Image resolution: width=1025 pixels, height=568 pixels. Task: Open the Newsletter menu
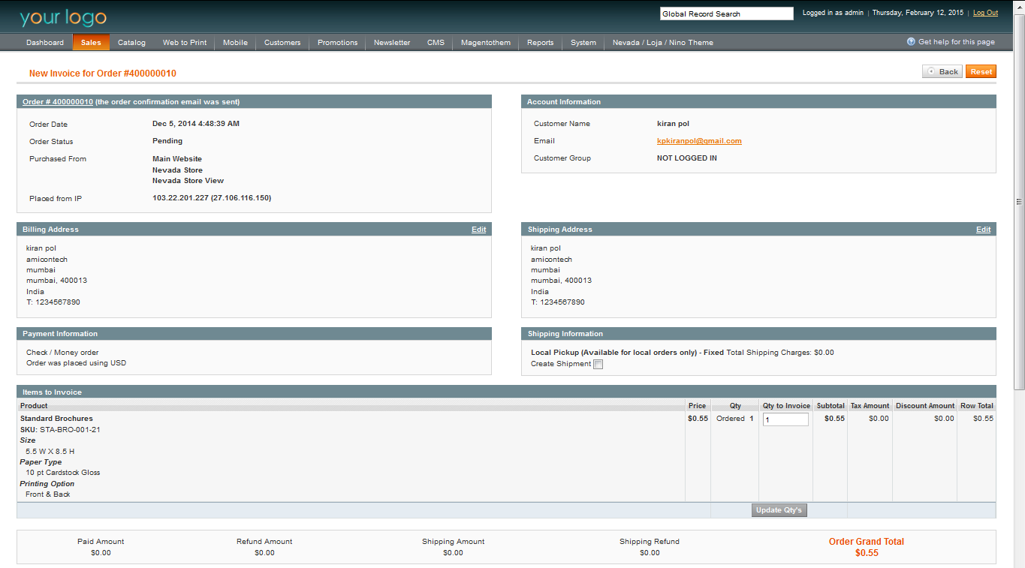(x=392, y=43)
